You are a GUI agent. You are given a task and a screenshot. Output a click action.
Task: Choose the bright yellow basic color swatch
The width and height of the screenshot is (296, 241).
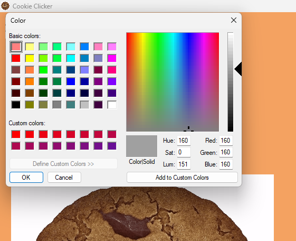[30, 58]
